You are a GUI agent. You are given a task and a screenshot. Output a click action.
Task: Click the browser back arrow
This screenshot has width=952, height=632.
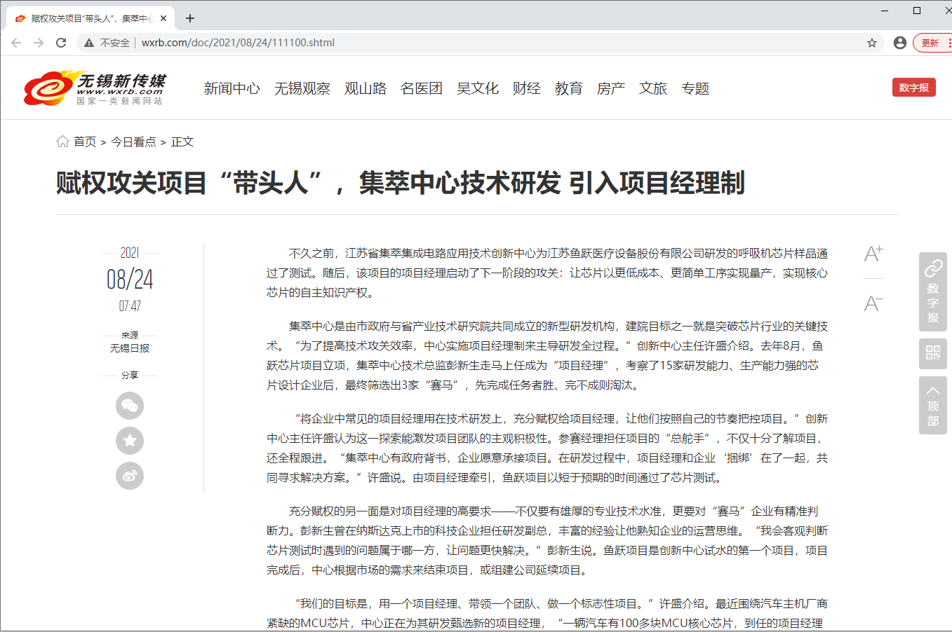pyautogui.click(x=16, y=43)
